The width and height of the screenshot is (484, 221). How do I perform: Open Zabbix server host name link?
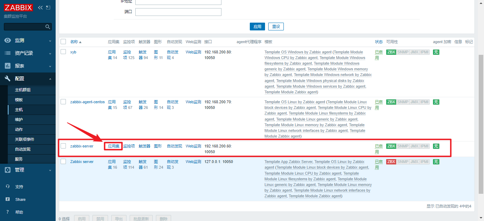[82, 162]
